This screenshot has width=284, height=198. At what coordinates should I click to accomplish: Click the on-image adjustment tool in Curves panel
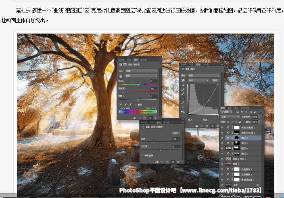[x=183, y=80]
